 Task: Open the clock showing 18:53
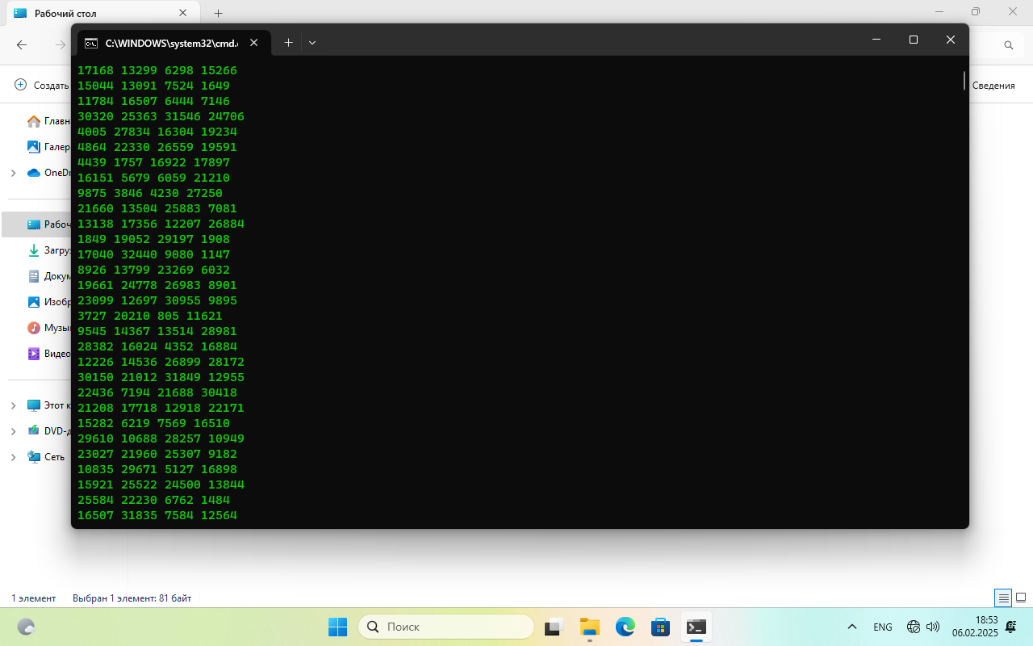[975, 627]
